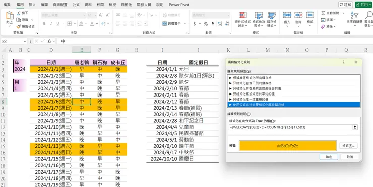Click the font color A icon
This screenshot has height=187, width=373.
point(92,24)
